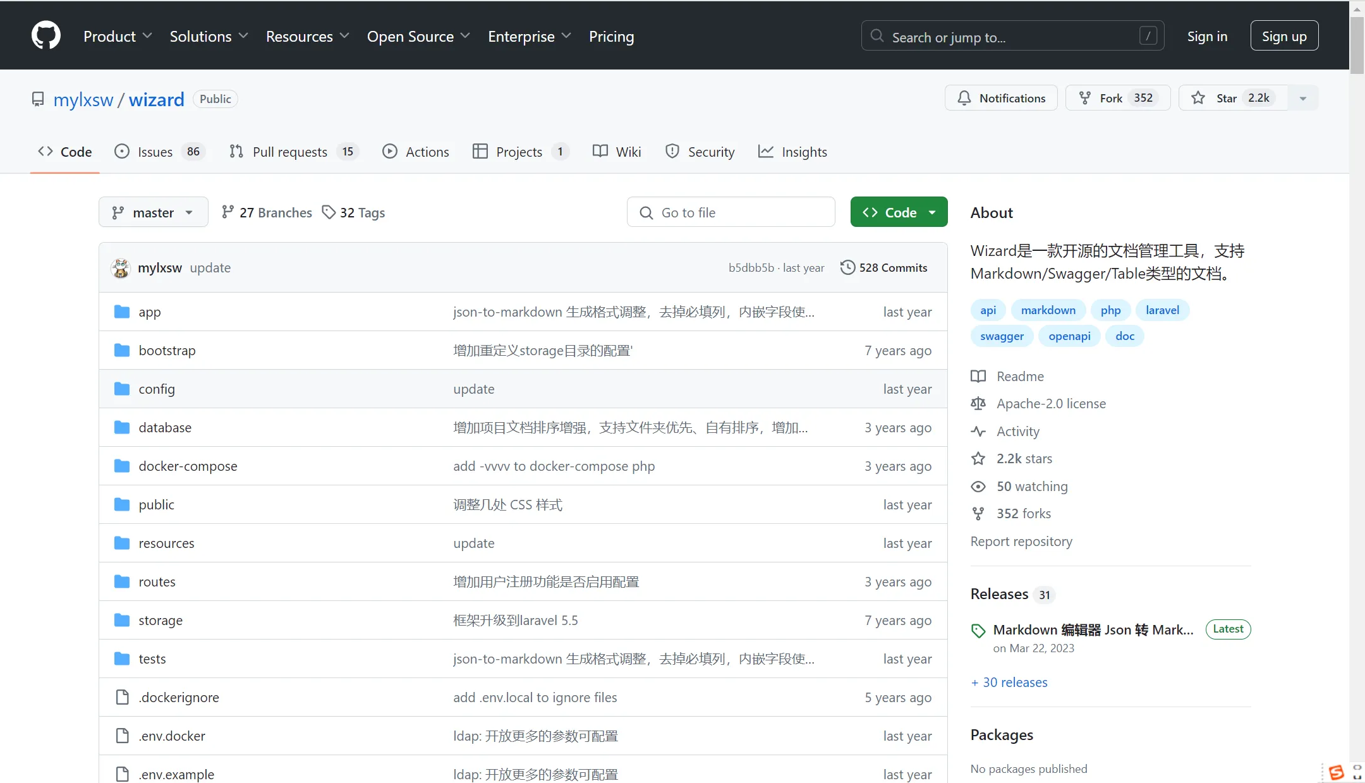Open the Insights tab

click(x=792, y=152)
